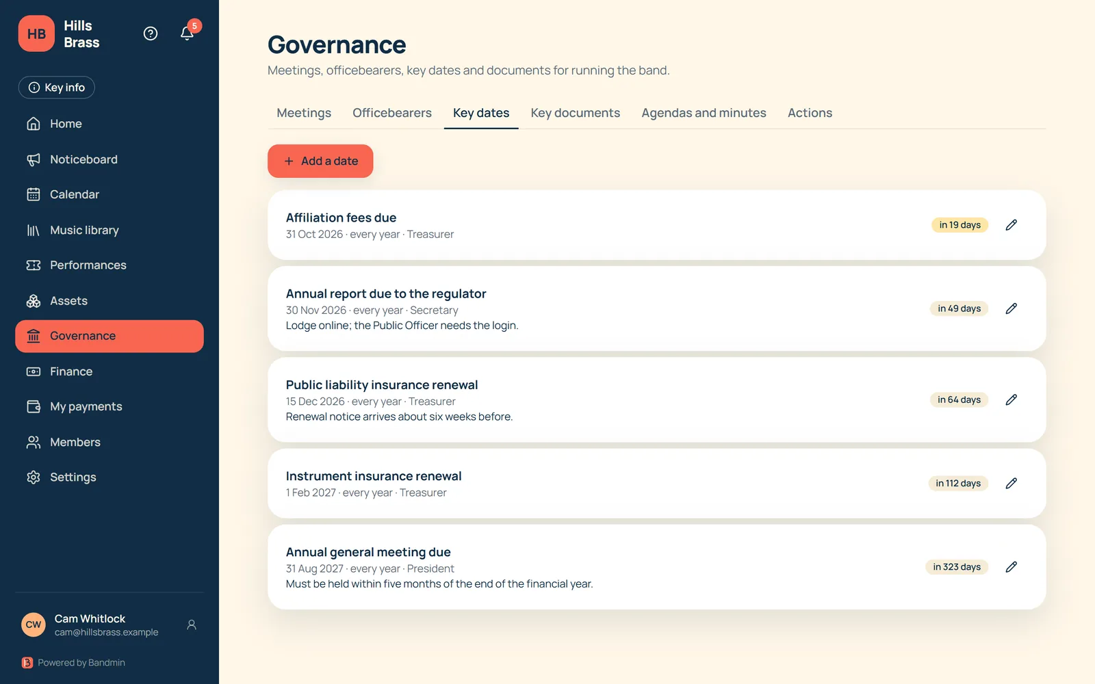This screenshot has width=1095, height=684.
Task: Open the user profile icon beside Cam Whitlock
Action: [192, 624]
